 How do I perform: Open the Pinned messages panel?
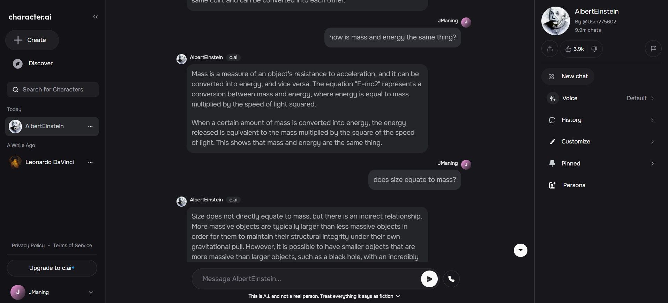570,163
